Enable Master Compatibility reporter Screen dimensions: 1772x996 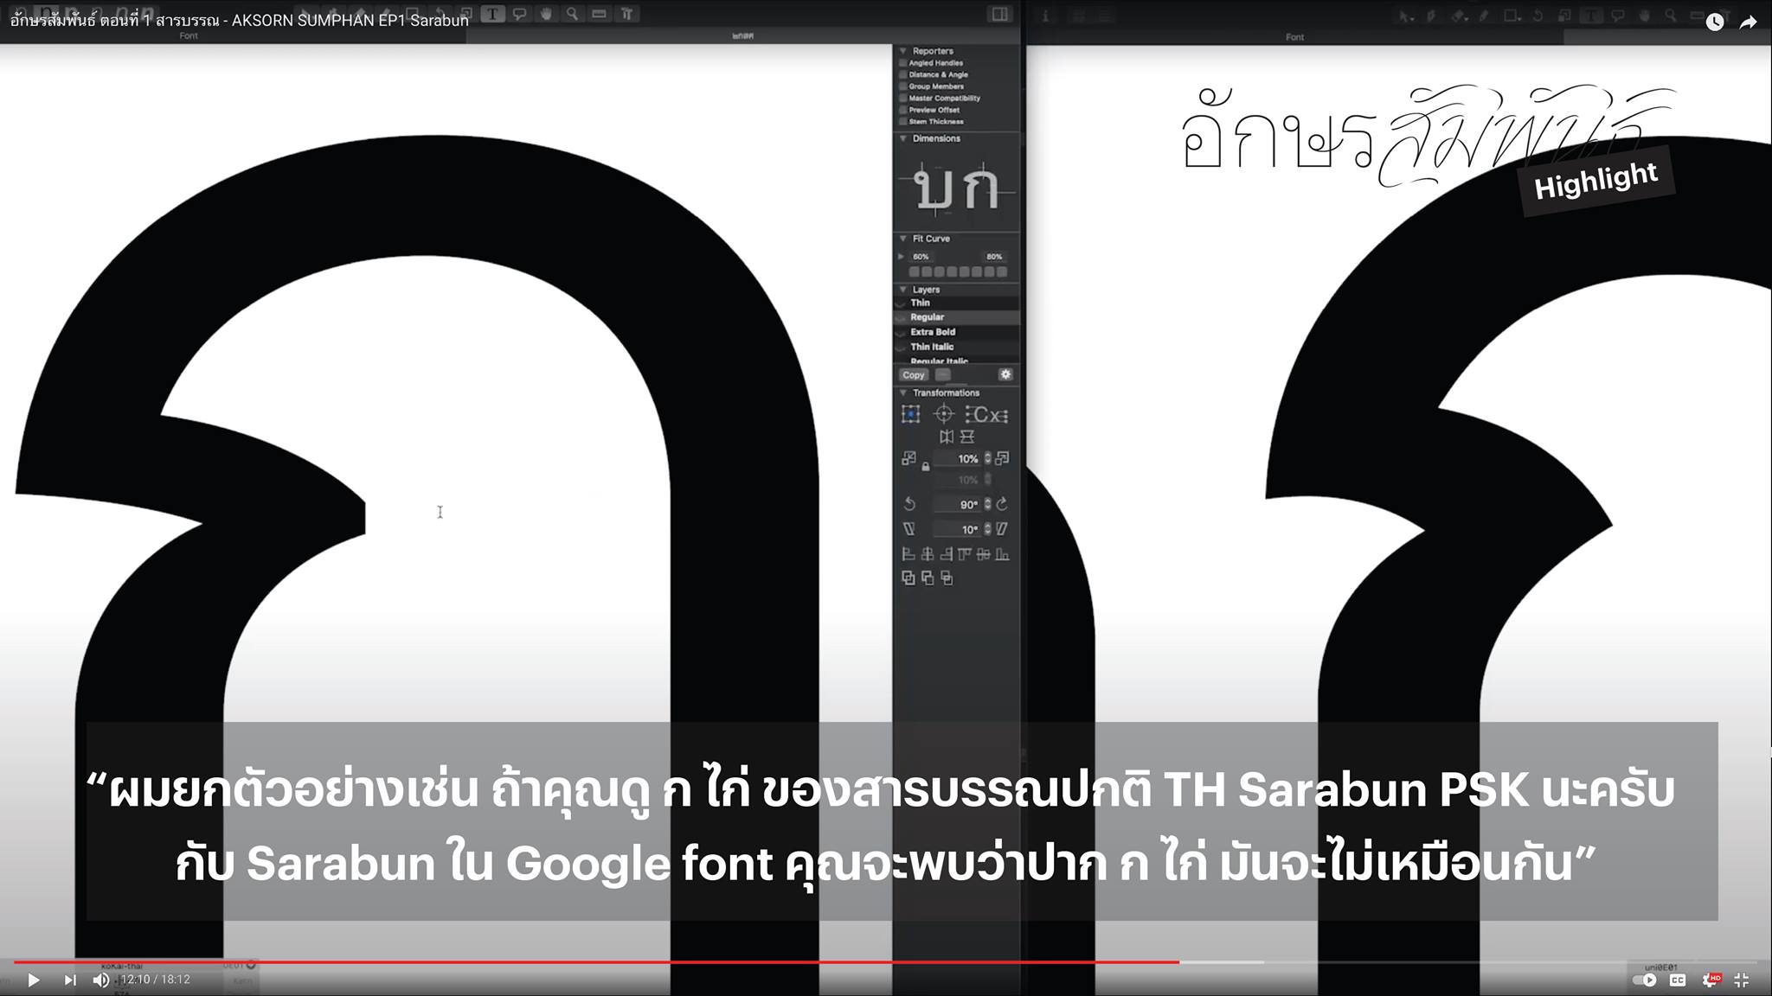pyautogui.click(x=903, y=98)
